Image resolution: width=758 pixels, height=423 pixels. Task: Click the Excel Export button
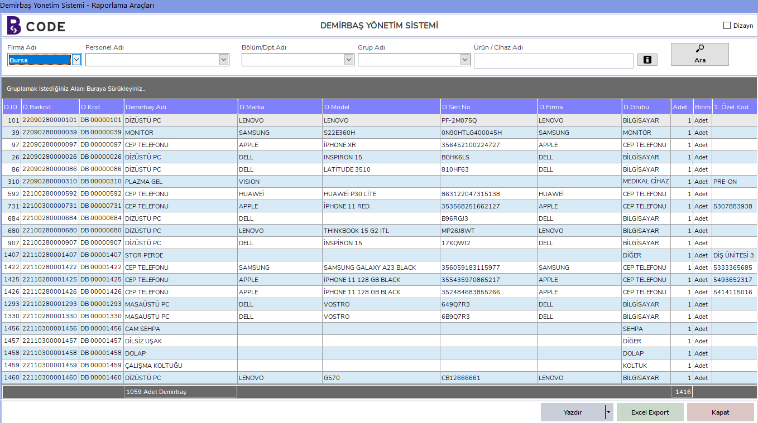pos(650,412)
